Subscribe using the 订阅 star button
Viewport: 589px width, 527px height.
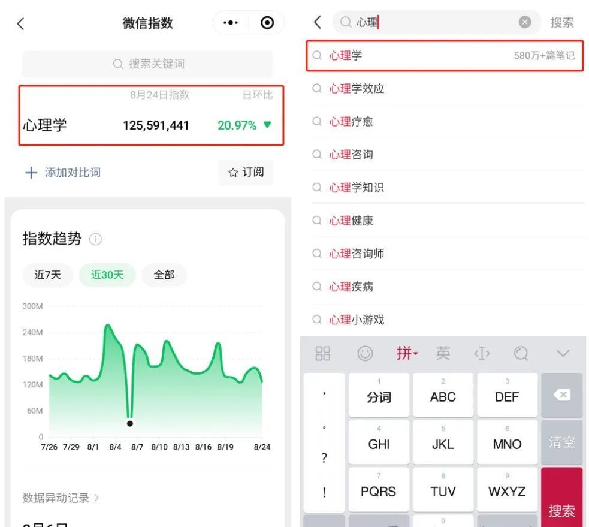point(246,173)
